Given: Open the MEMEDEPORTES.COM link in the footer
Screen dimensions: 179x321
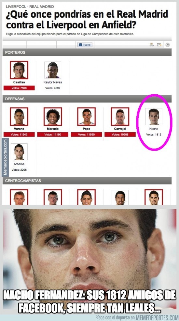Looking at the screenshot, I should pos(157,318).
